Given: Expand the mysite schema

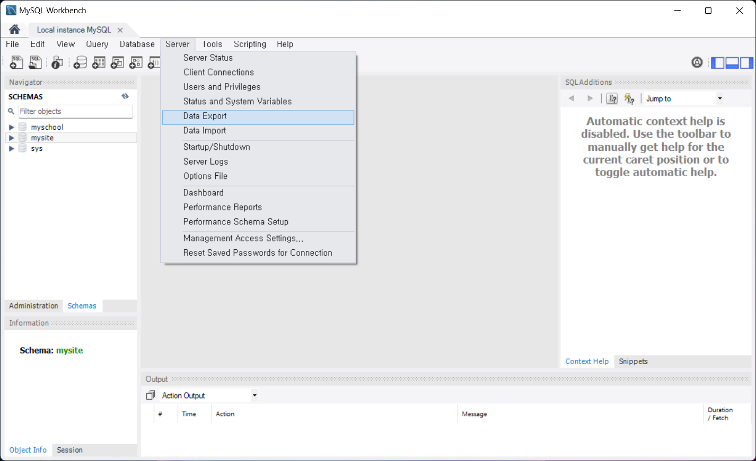Looking at the screenshot, I should [11, 138].
